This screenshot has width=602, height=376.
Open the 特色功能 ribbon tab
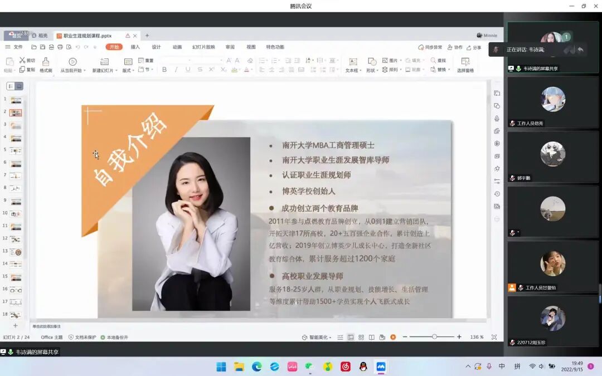(275, 47)
